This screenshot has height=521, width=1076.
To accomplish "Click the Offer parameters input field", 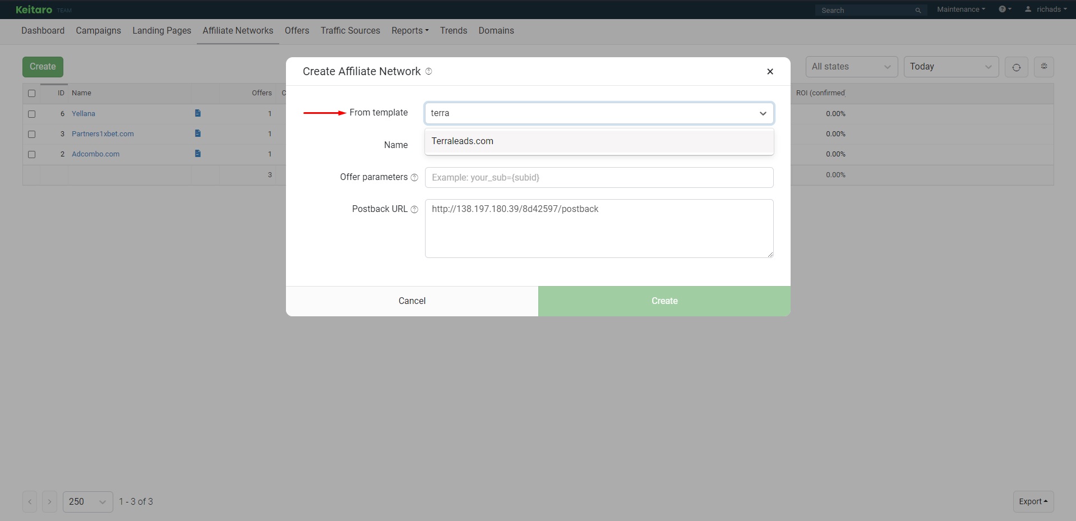I will point(599,178).
